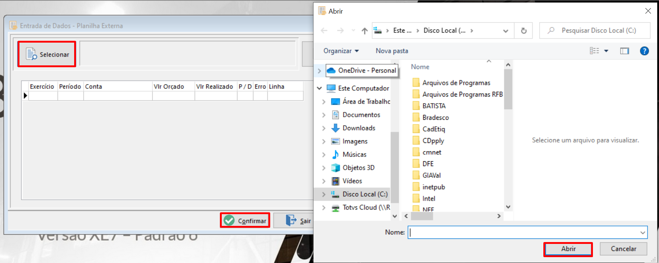Click the Selecionar file button

tap(47, 54)
